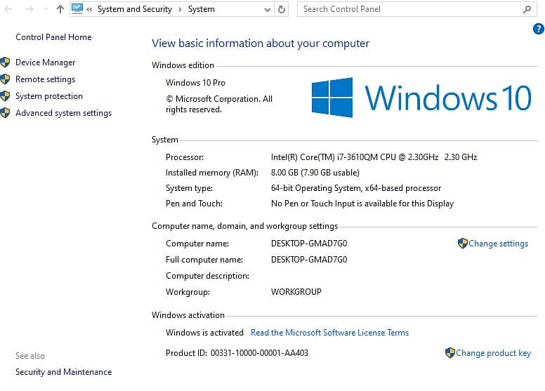Refresh the System page
545x391 pixels.
[x=282, y=9]
